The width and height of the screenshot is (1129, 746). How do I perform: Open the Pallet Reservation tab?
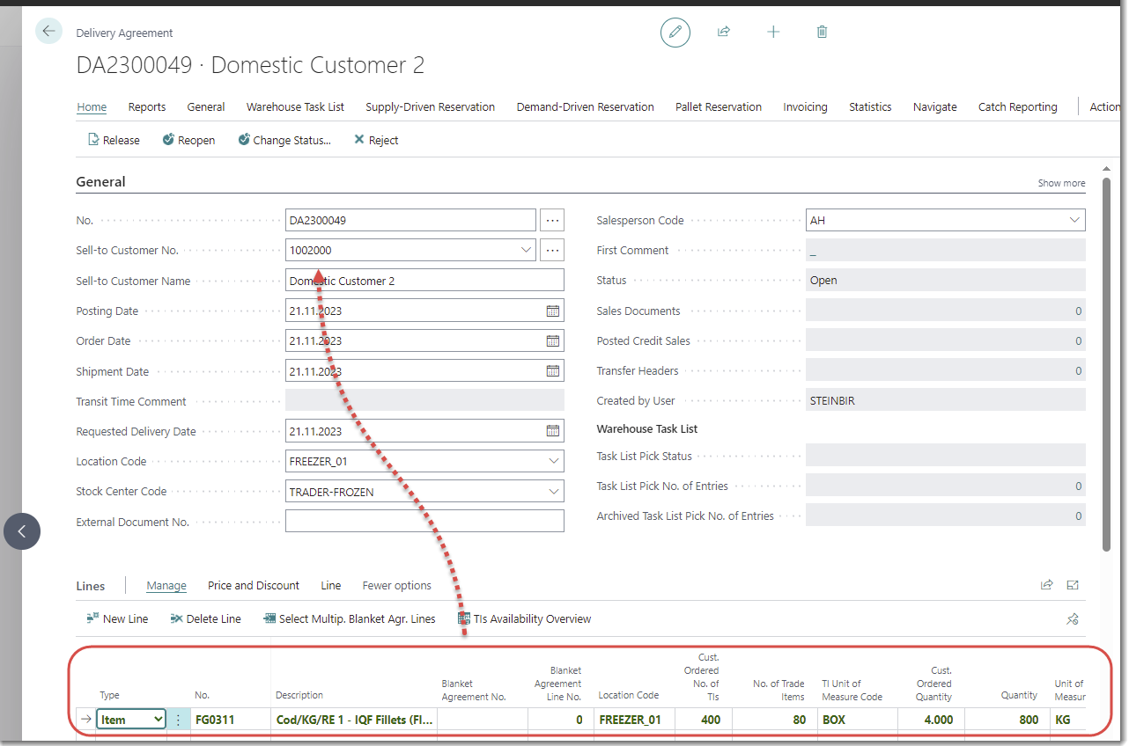pyautogui.click(x=718, y=107)
